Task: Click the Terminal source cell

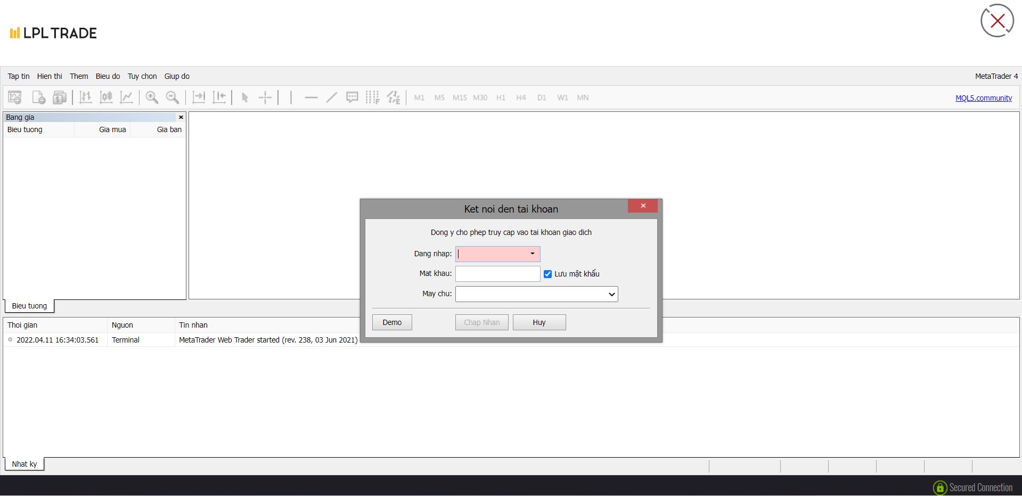Action: click(126, 340)
